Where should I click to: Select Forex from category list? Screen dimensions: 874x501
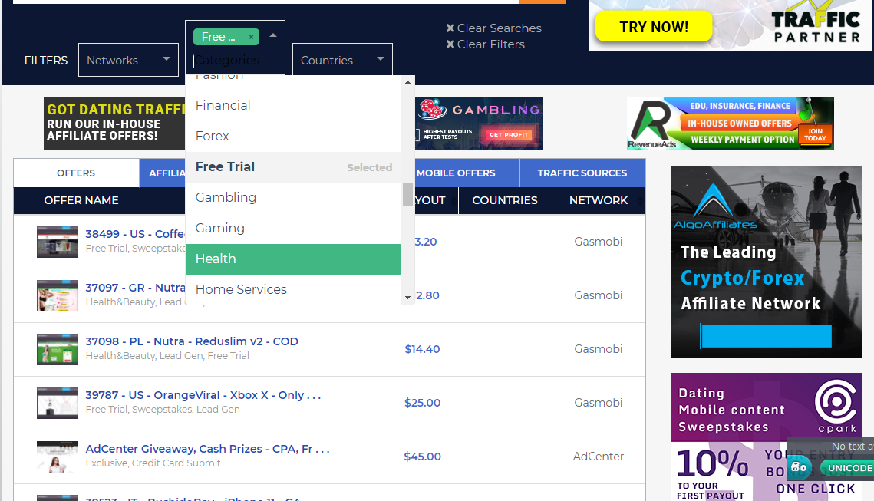point(293,136)
